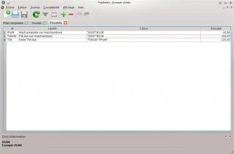Select the IPs/M id cell
The width and height of the screenshot is (234, 154).
click(x=12, y=32)
